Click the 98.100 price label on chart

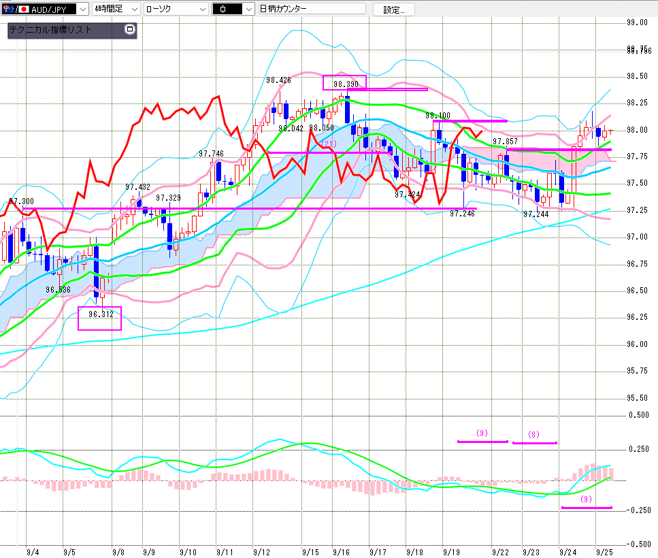[440, 116]
